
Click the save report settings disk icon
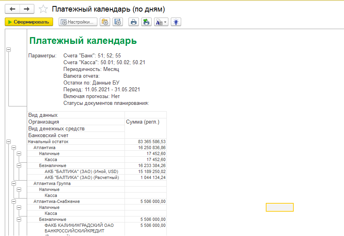click(117, 22)
